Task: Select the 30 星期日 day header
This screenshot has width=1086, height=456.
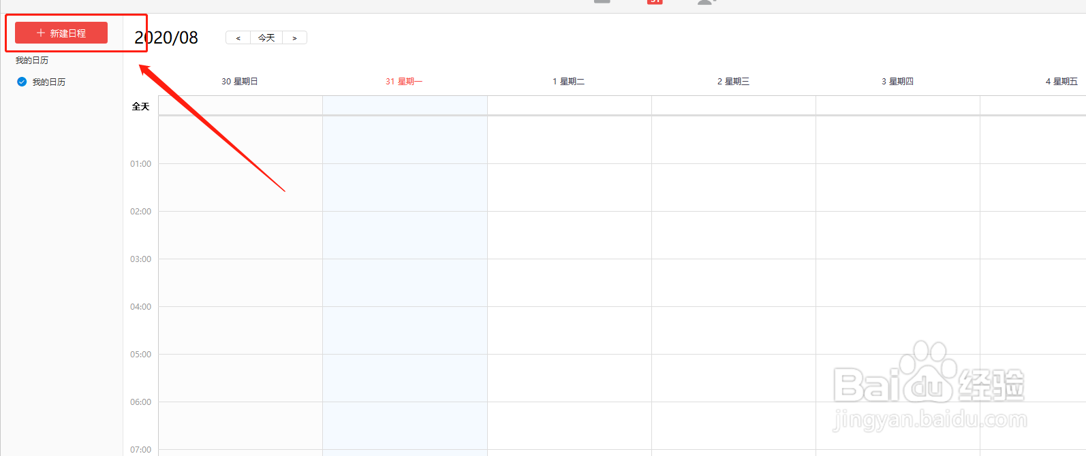Action: [x=240, y=81]
